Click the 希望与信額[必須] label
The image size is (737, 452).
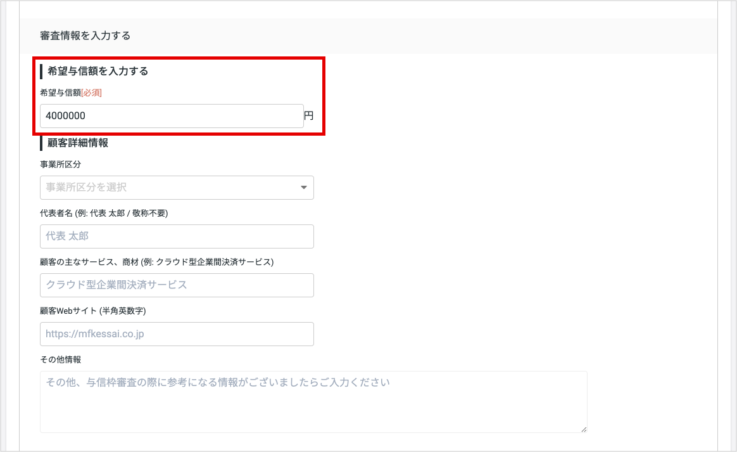pyautogui.click(x=71, y=93)
